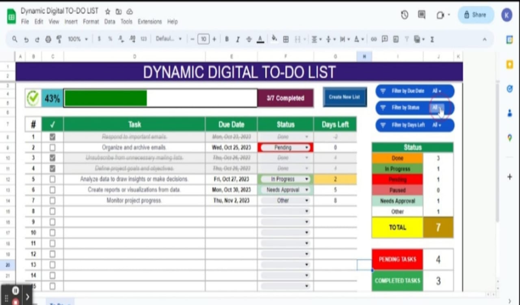Tick the checkbox in row number 10
Image resolution: width=520 pixels, height=305 pixels.
pyautogui.click(x=52, y=233)
